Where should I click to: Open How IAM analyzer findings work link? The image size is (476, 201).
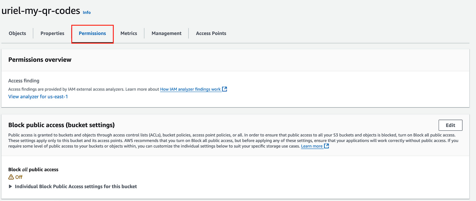coord(190,89)
